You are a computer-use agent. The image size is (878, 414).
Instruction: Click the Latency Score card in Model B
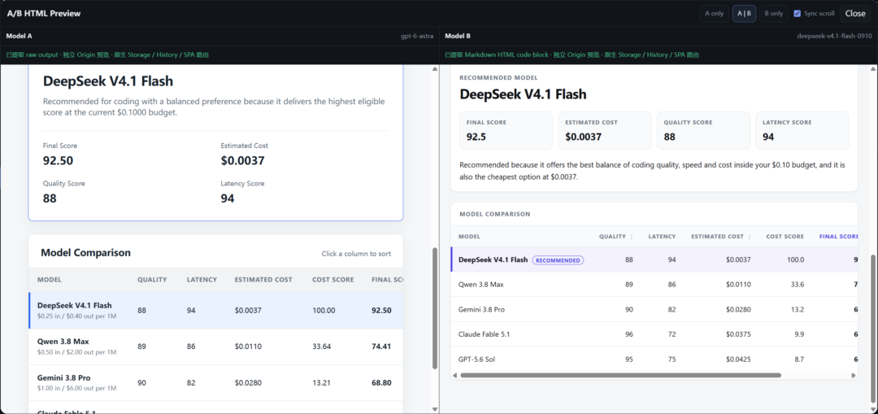(802, 130)
